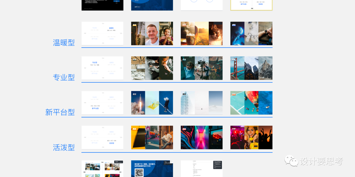Image resolution: width=355 pixels, height=177 pixels.
Task: Select the 专业型 row label
Action: (64, 77)
